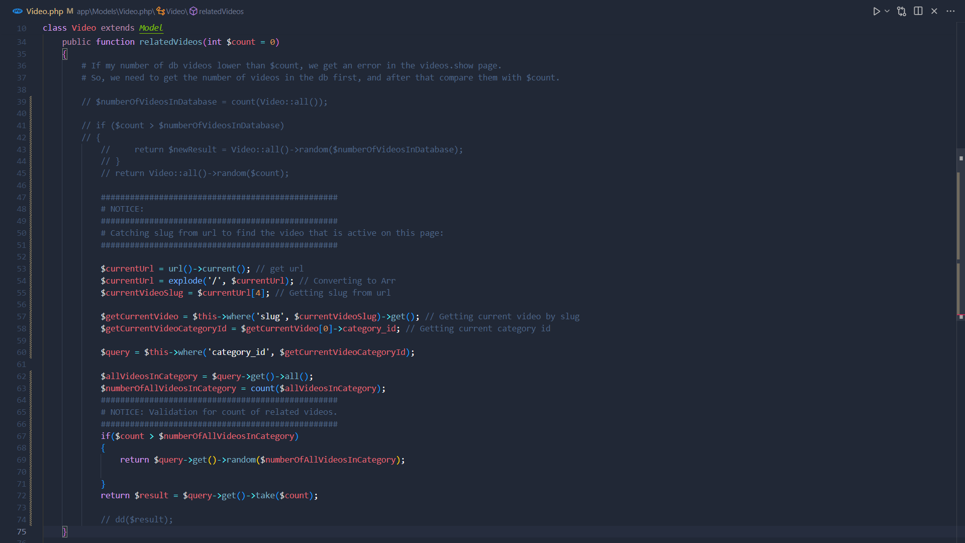Open the file's changes with the compare icon
This screenshot has height=543, width=965.
[x=902, y=11]
